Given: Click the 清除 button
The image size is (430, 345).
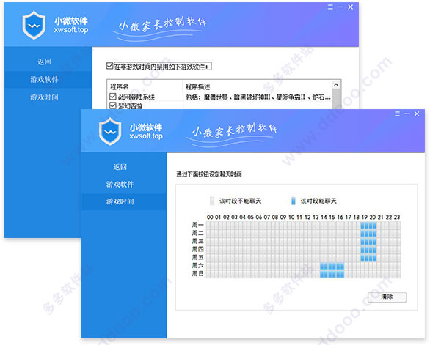Looking at the screenshot, I should point(387,297).
